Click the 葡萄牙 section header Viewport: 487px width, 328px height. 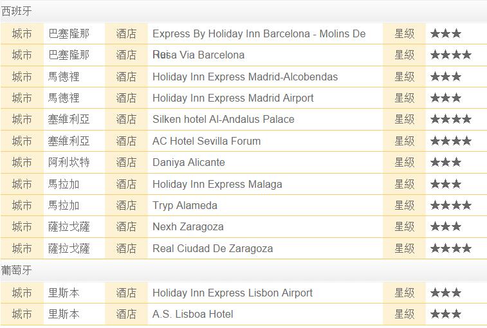coord(17,270)
